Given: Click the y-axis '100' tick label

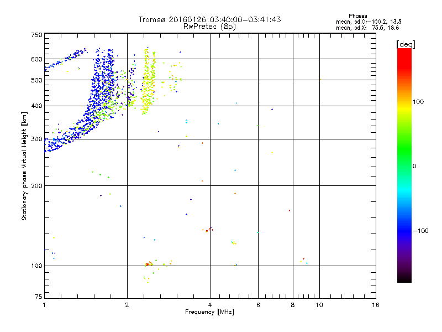Looking at the screenshot, I should pos(36,266).
